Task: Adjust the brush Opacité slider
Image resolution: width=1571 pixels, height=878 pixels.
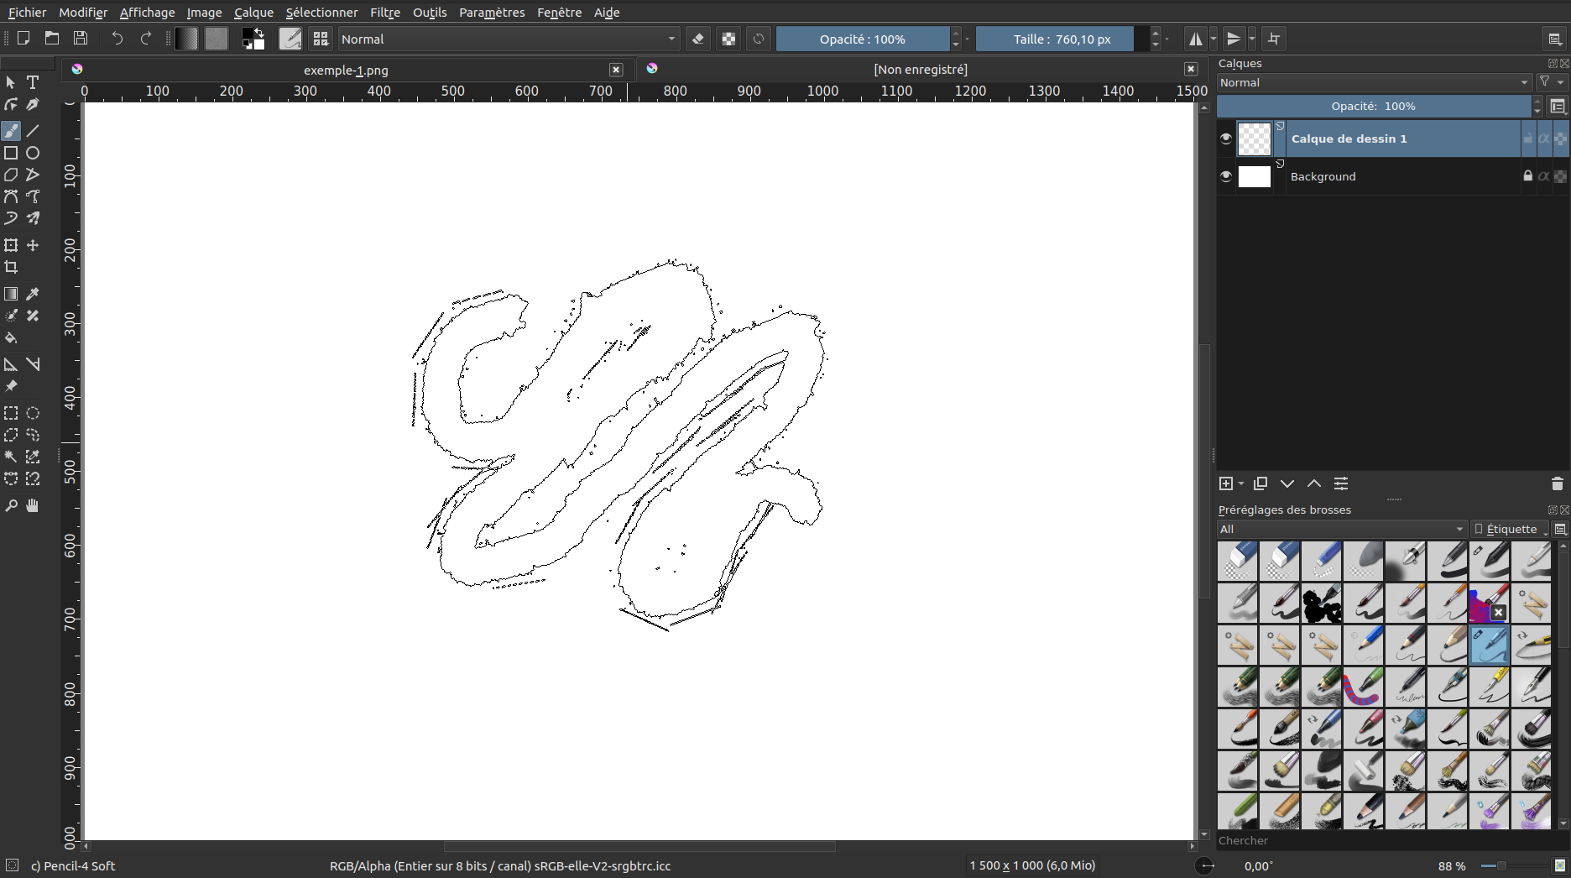Action: click(862, 39)
